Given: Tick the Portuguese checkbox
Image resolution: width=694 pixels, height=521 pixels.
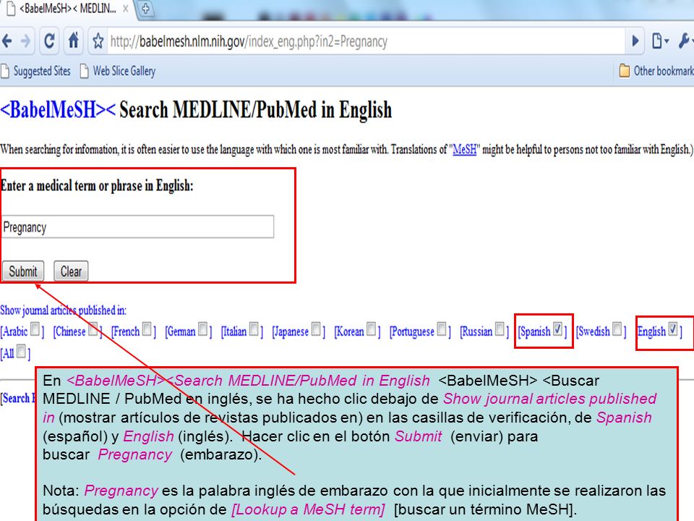Looking at the screenshot, I should tap(442, 329).
